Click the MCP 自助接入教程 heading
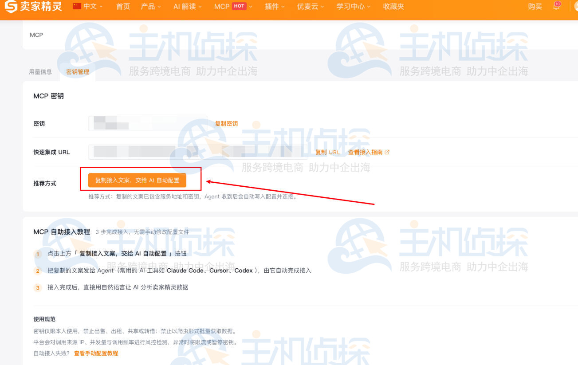This screenshot has width=578, height=365. coord(62,232)
